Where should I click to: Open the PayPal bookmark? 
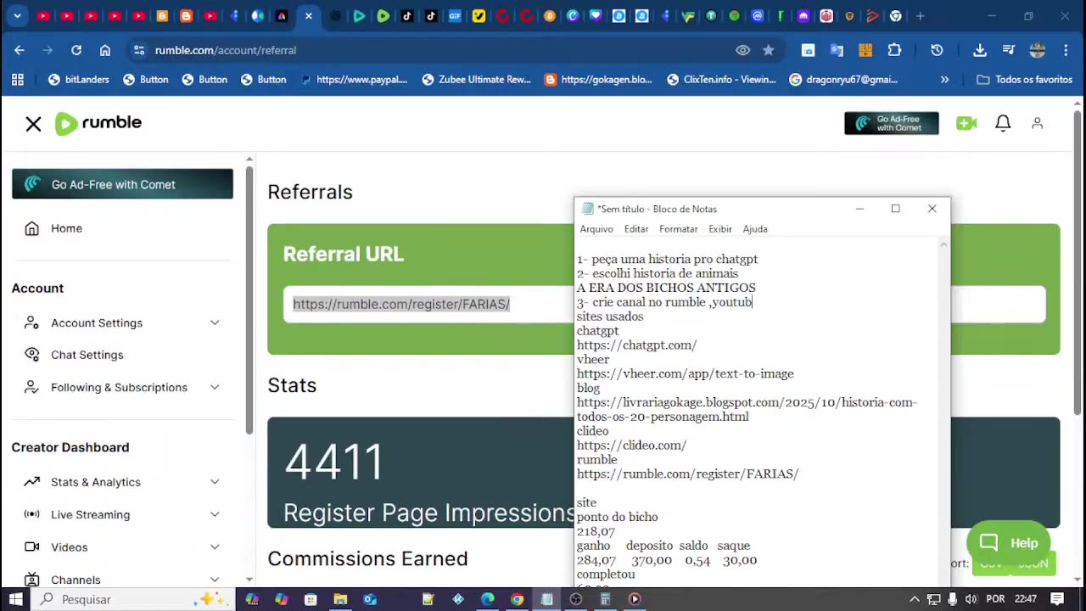pyautogui.click(x=355, y=80)
